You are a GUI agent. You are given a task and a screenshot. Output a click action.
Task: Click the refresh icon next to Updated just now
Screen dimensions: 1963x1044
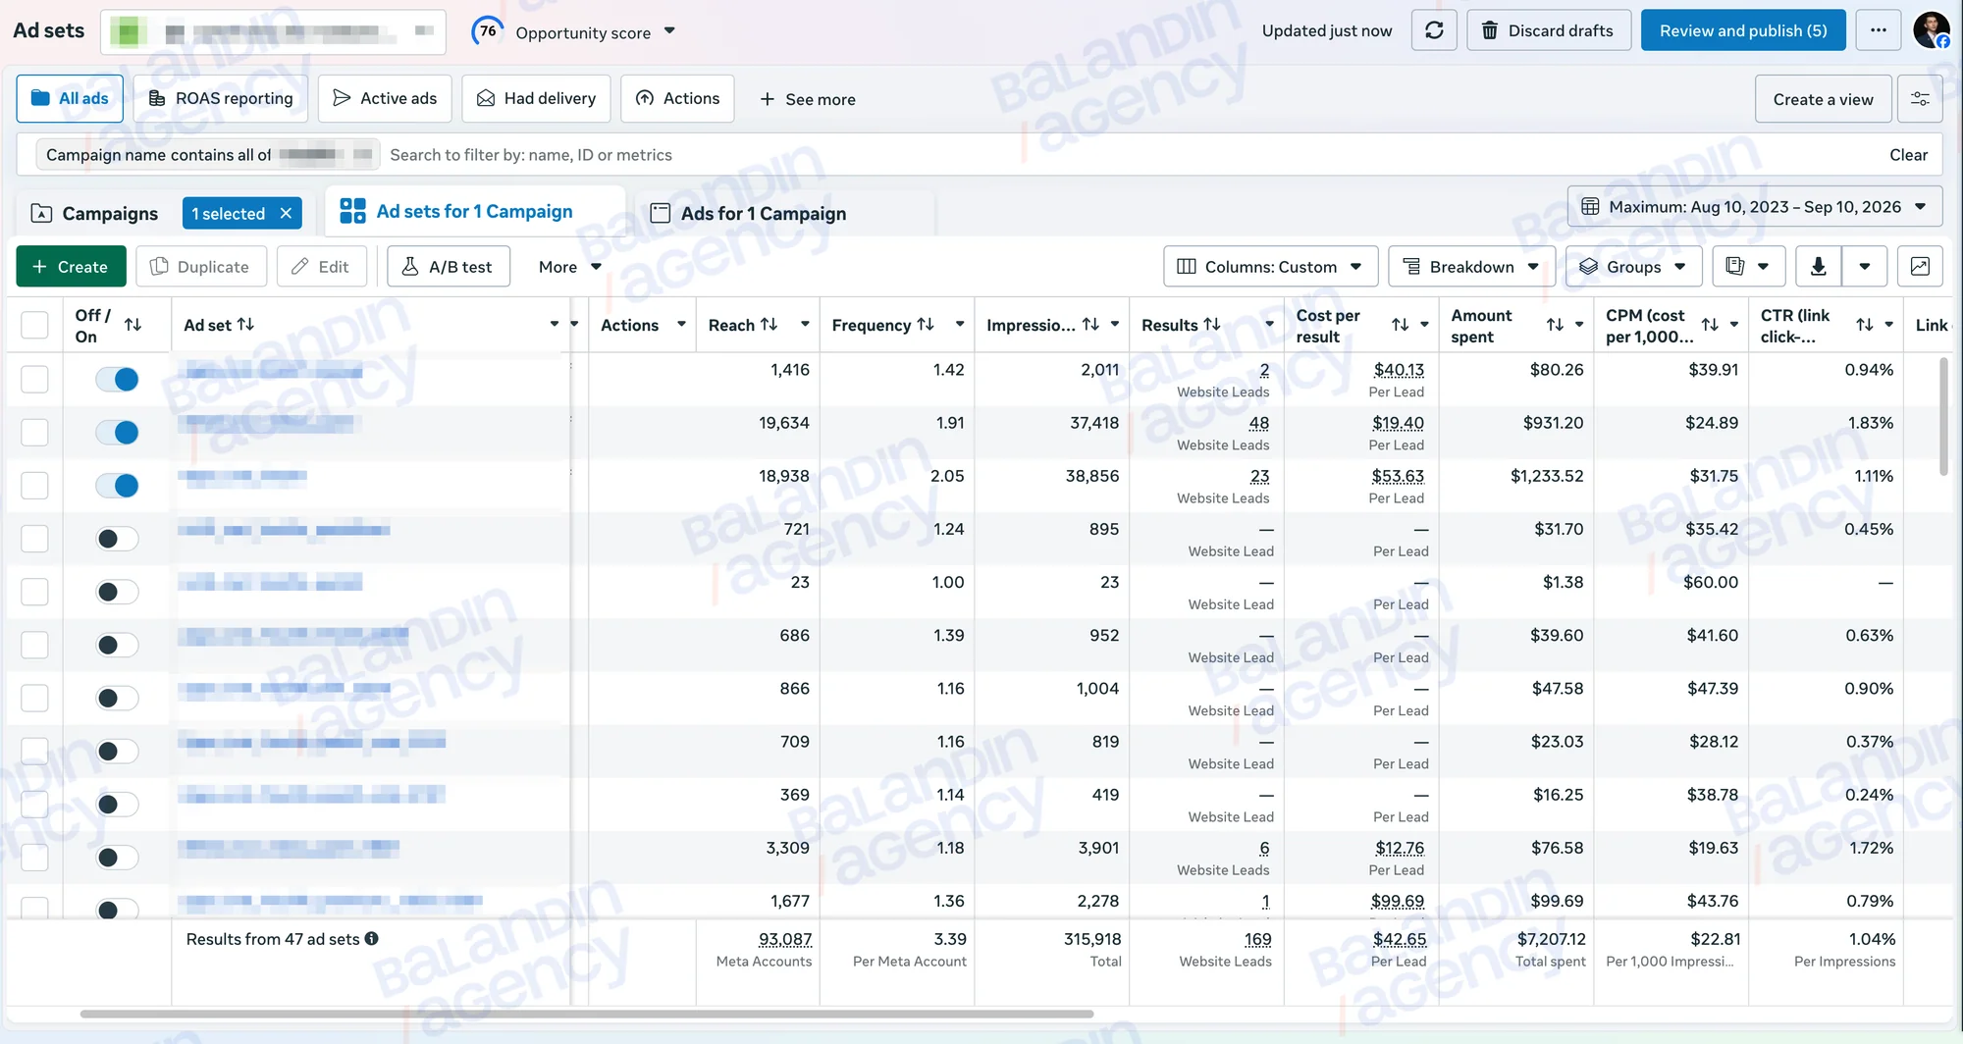[1434, 30]
